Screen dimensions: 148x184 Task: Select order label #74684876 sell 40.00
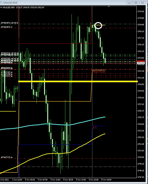coord(10,23)
